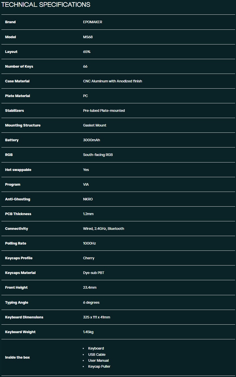Viewport: 236px width, 377px height.
Task: Click the Gasket Mount value
Action: pyautogui.click(x=95, y=125)
